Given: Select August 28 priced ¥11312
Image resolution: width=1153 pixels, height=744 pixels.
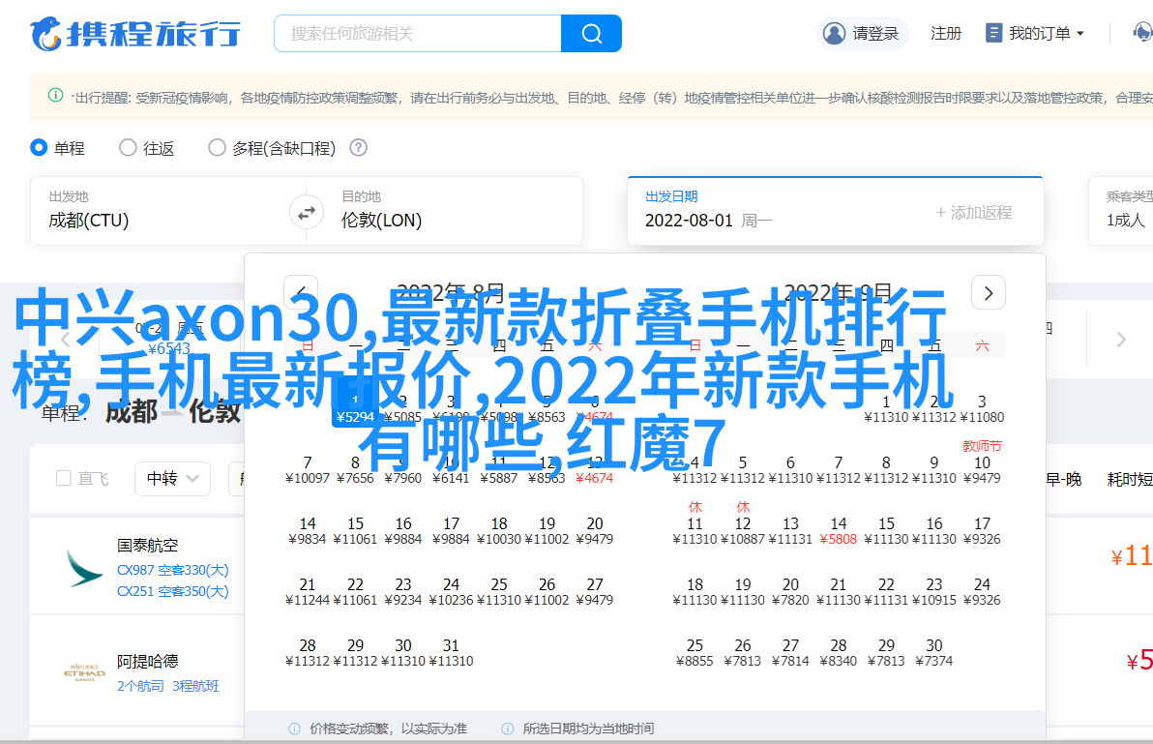Looking at the screenshot, I should [x=308, y=653].
